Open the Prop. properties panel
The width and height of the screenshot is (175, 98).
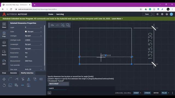pyautogui.click(x=4, y=34)
